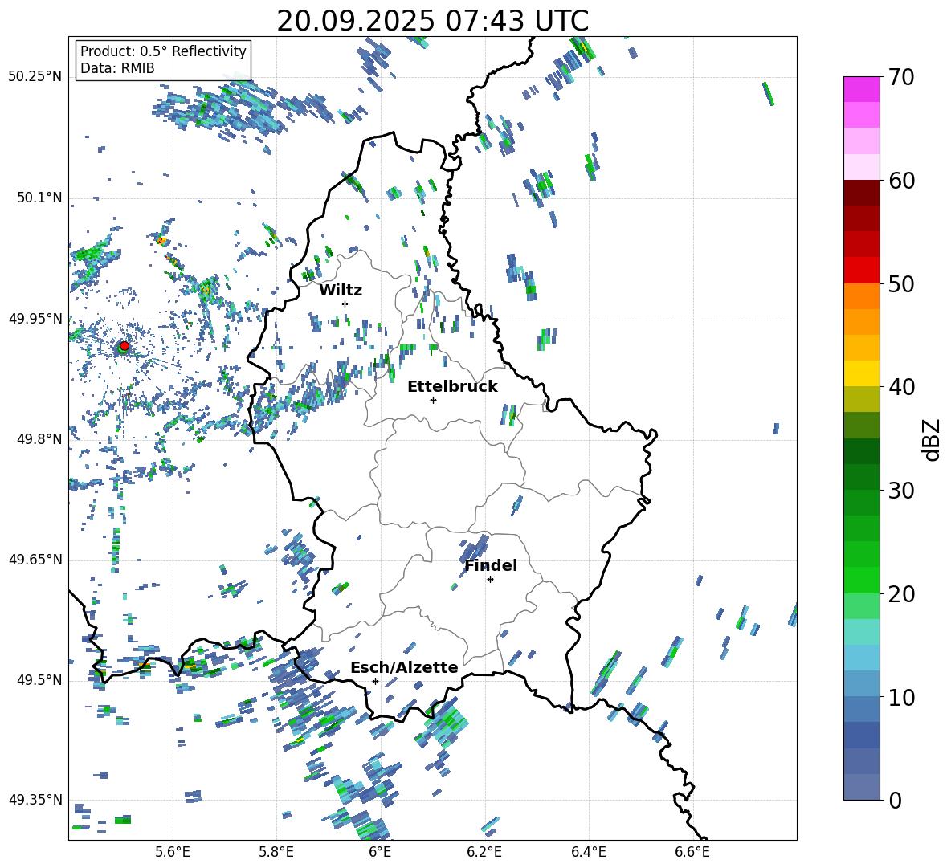
Task: Click the timestamp title 20.09.2025 07:43 UTC
Action: point(432,21)
